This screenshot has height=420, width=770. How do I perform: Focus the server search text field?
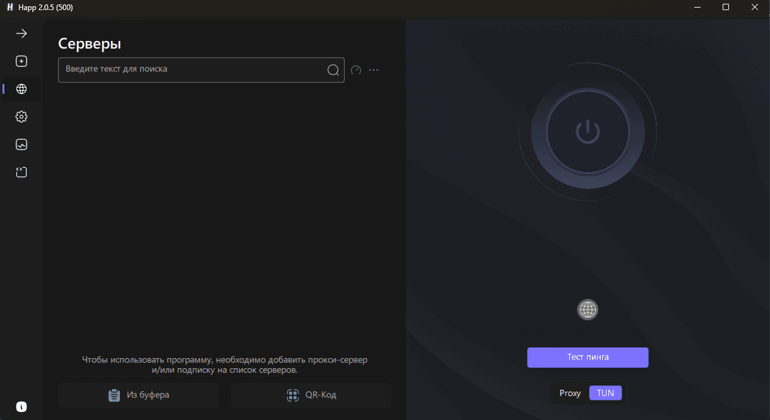(x=201, y=70)
